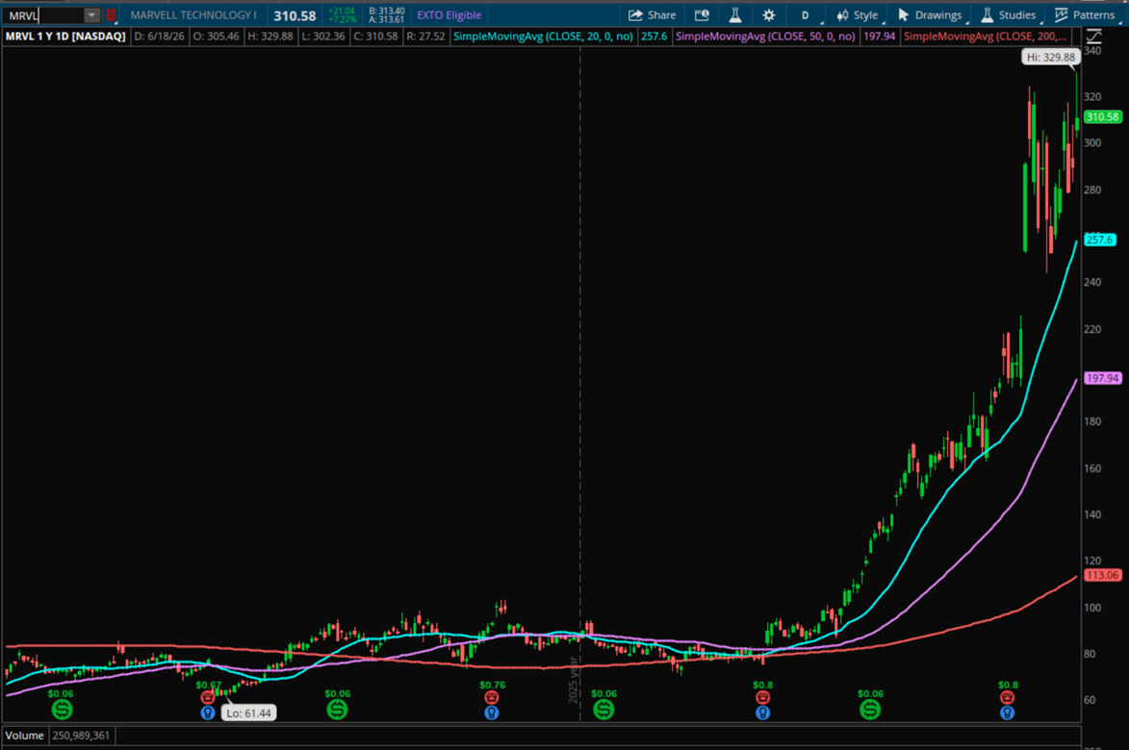Click the +21.04 +7.27% change readout
Screen dimensions: 1129x750
[x=342, y=15]
